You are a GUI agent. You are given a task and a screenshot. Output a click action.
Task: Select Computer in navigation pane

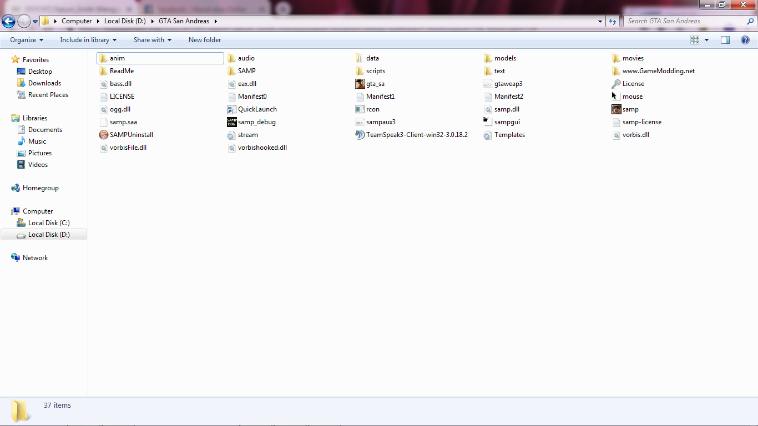[38, 211]
